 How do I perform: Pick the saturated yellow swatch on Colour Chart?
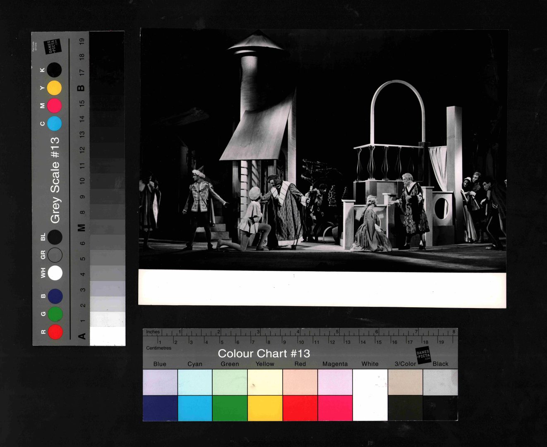click(265, 408)
